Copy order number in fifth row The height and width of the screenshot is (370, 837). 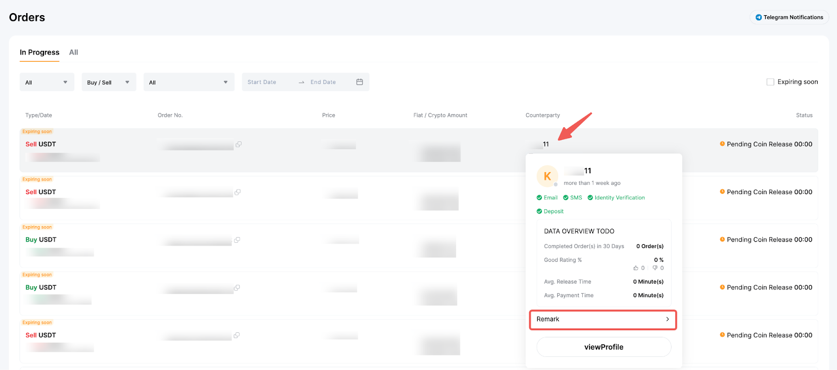[236, 335]
